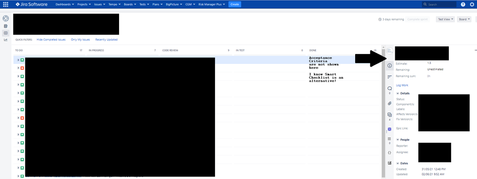Image resolution: width=477 pixels, height=179 pixels.
Task: Open the Administration gear icon
Action: (x=472, y=5)
